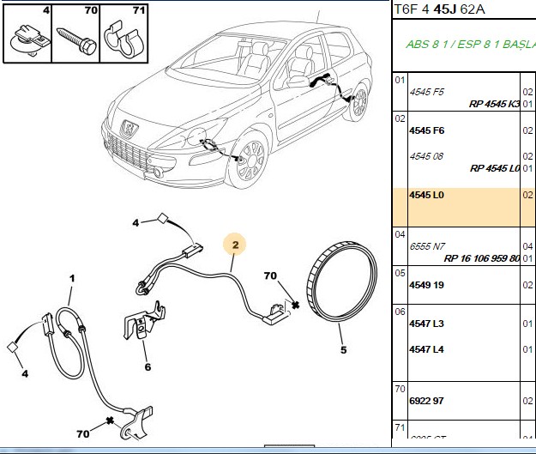Screen dimensions: 536x454
Task: Select part number 6555 N7
Action: pos(427,246)
